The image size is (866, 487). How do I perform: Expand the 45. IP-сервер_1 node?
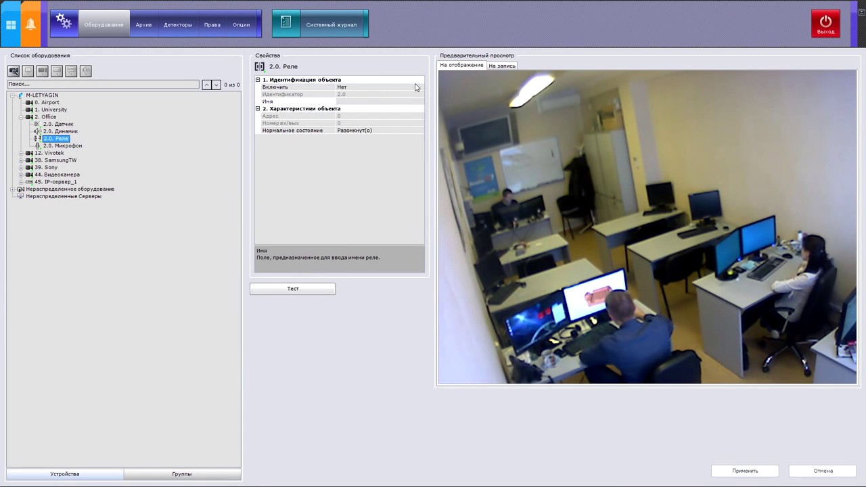tap(21, 182)
